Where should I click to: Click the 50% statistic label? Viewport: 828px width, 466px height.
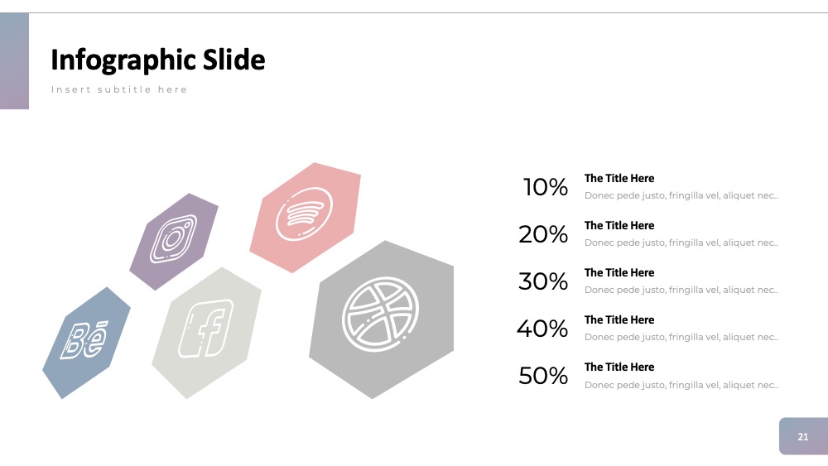point(543,376)
